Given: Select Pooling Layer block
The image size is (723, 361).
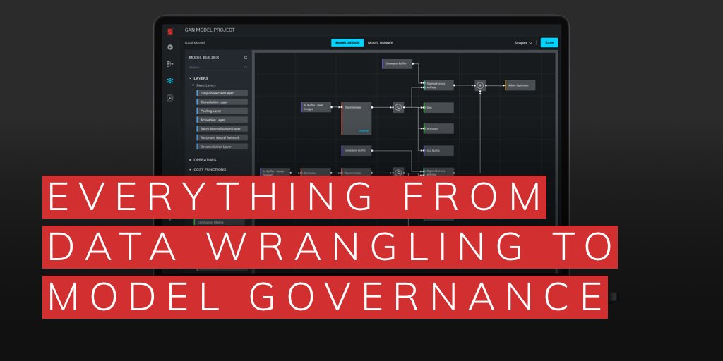Looking at the screenshot, I should [x=222, y=111].
